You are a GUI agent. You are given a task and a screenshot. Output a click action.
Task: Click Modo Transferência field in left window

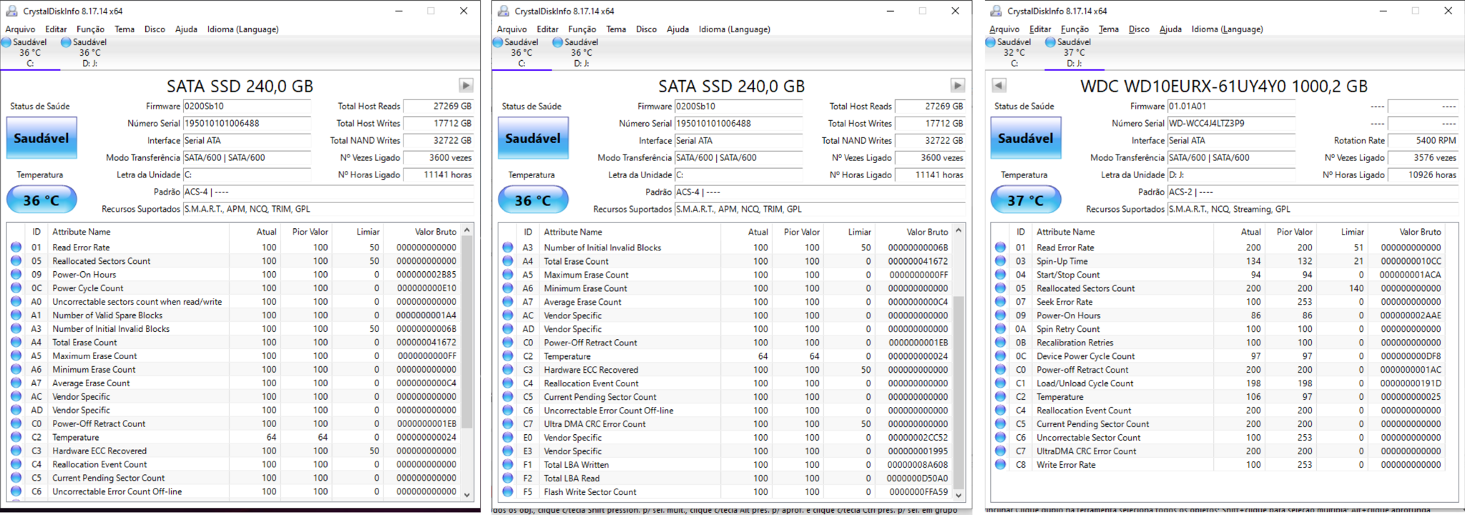[x=247, y=158]
